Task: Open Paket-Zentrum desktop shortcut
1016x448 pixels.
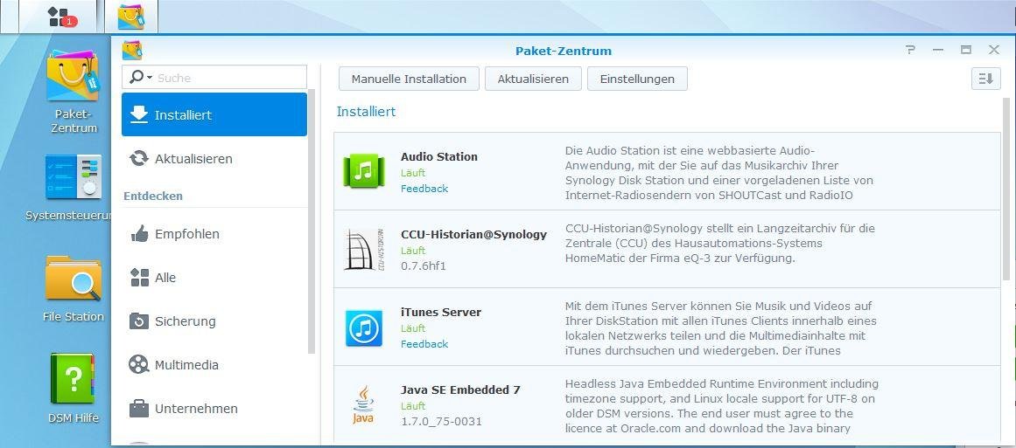Action: [74, 93]
